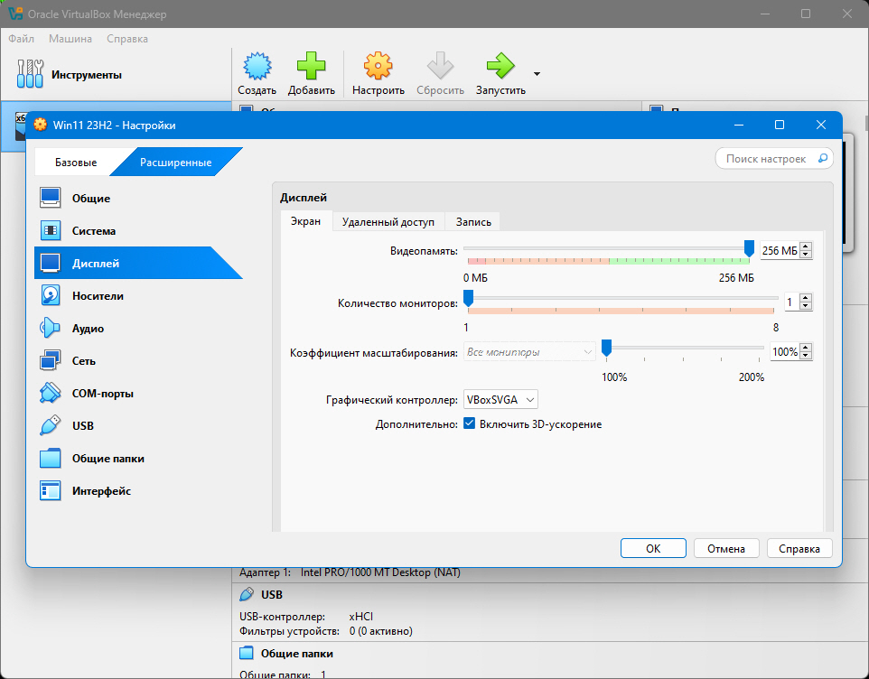The height and width of the screenshot is (679, 869).
Task: Click the Адаптер 1 Intel PRO/1000 text
Action: [x=350, y=572]
